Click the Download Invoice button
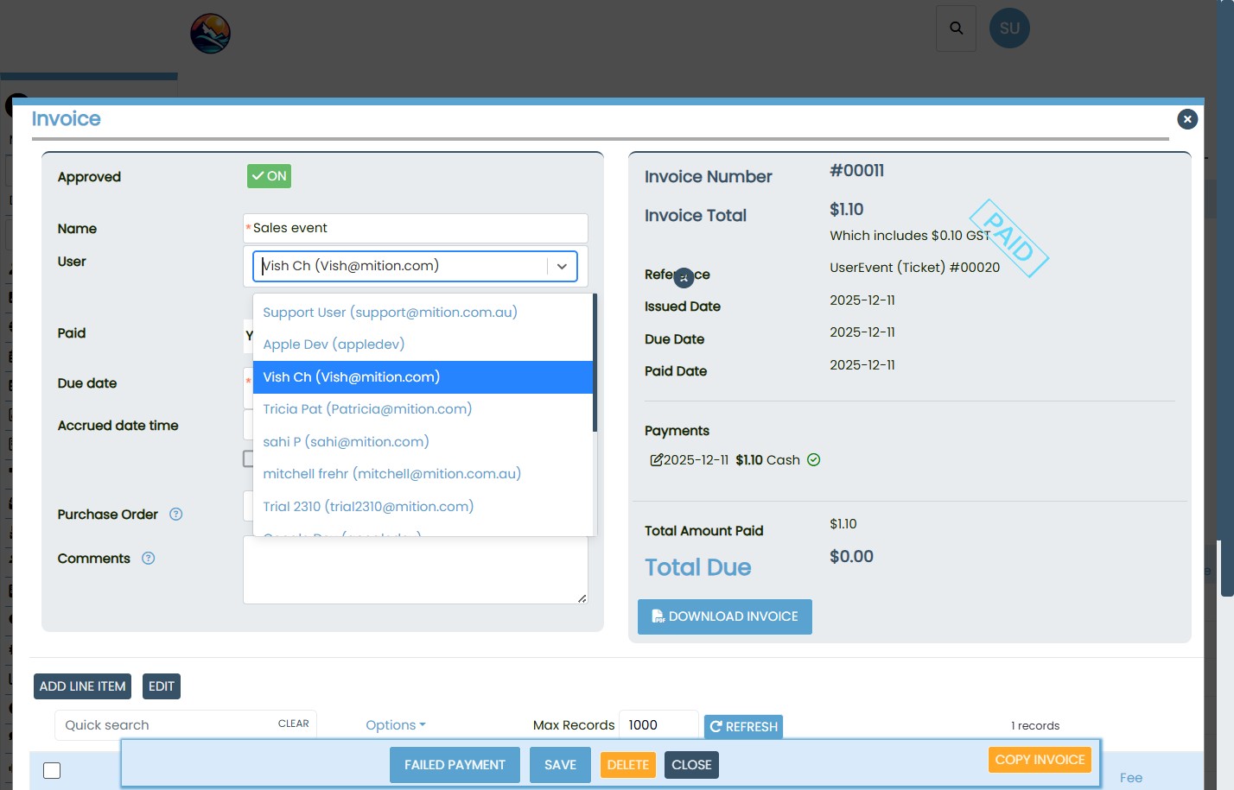The width and height of the screenshot is (1234, 790). pyautogui.click(x=724, y=616)
